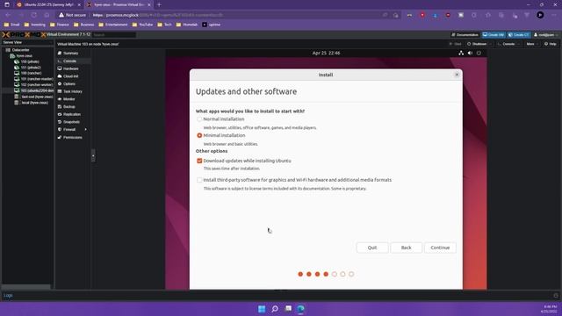Reload the page with refresh icon

tap(33, 15)
